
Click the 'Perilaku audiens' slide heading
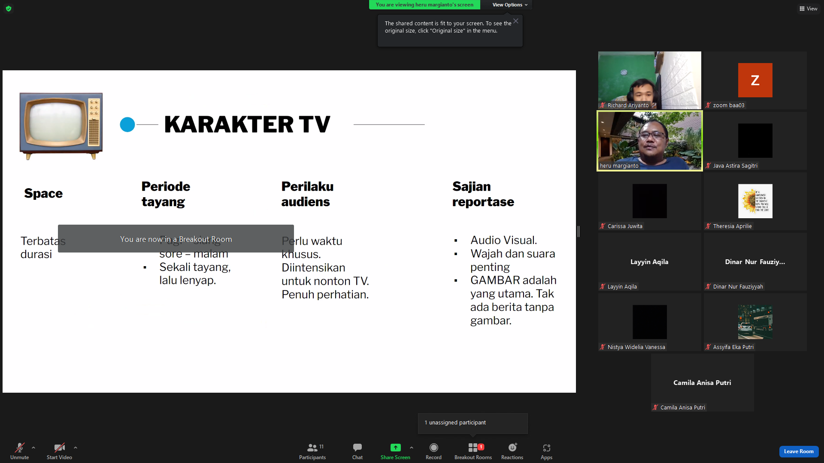point(307,194)
